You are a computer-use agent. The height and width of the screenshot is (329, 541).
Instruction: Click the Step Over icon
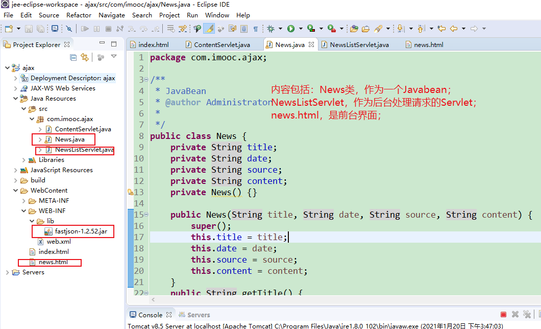coord(143,29)
